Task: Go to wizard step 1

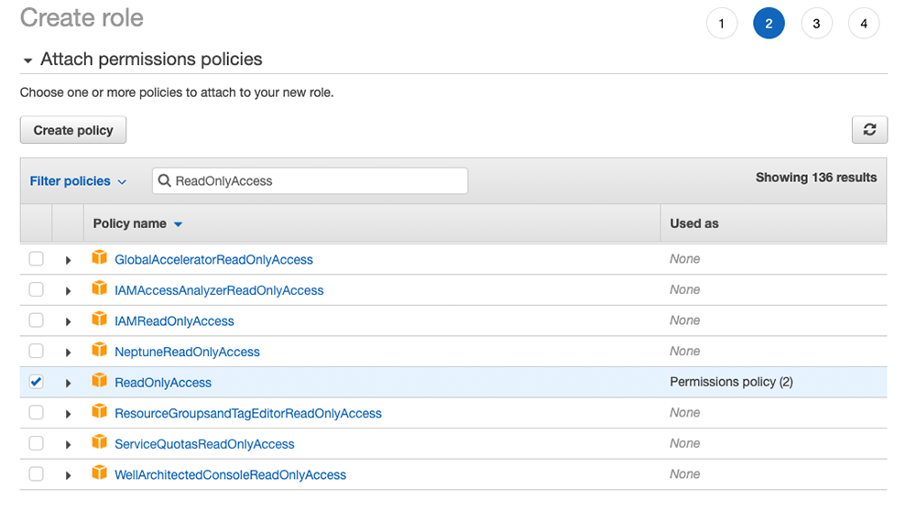Action: point(722,24)
